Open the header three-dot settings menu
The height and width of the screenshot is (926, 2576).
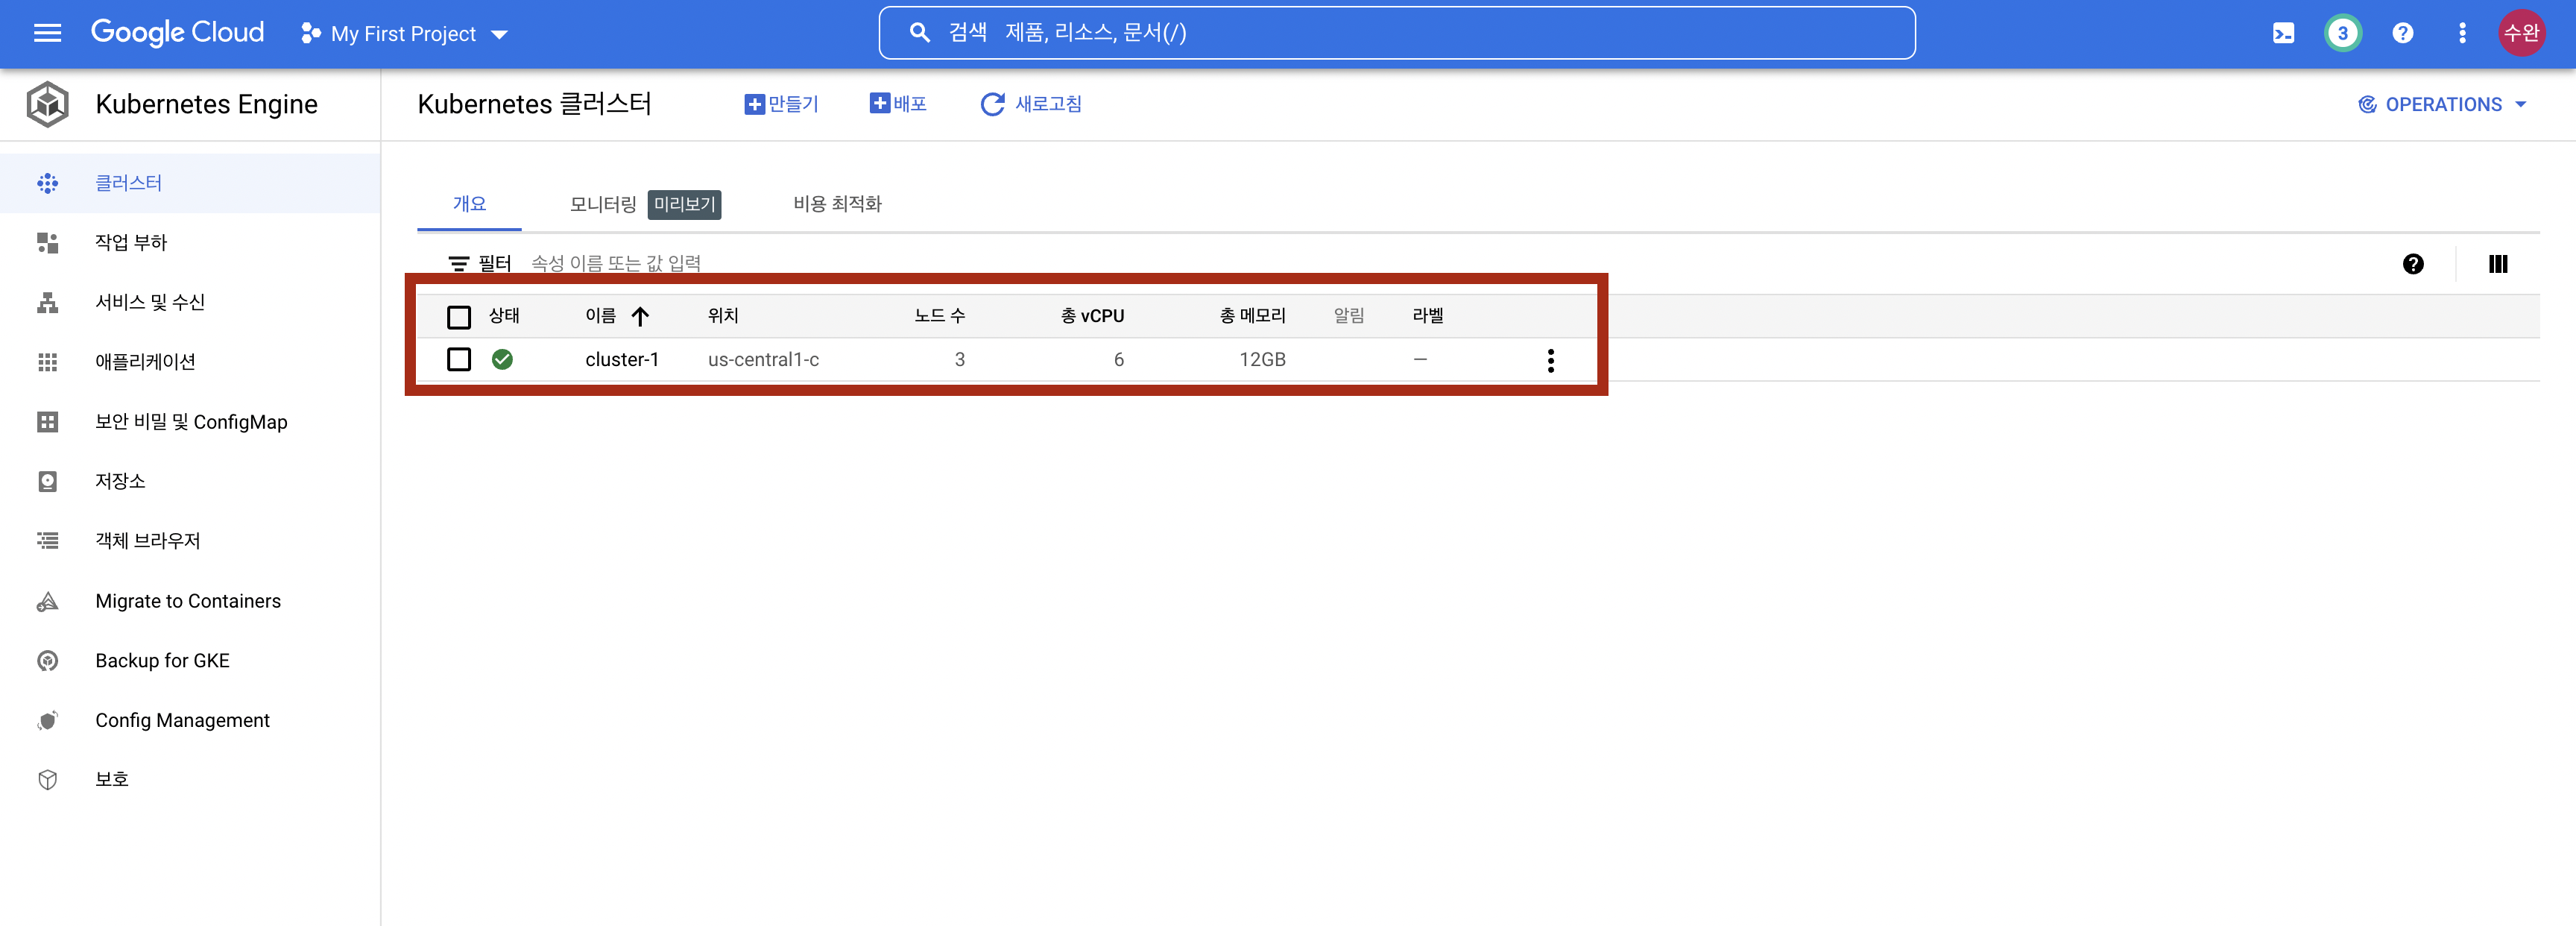click(x=2462, y=33)
